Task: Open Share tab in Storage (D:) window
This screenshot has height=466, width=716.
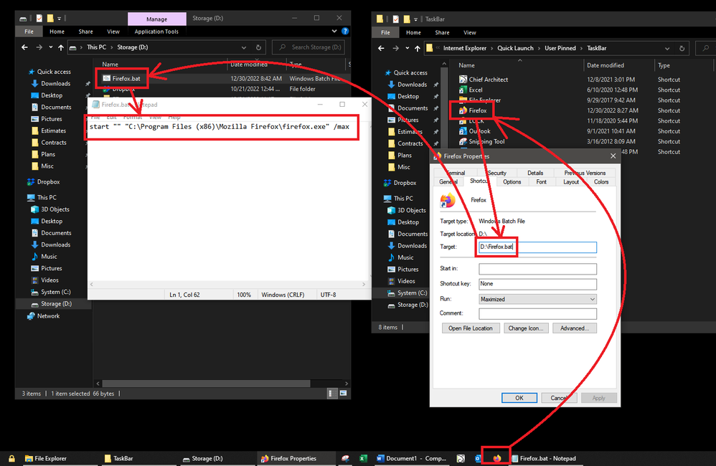Action: (85, 32)
